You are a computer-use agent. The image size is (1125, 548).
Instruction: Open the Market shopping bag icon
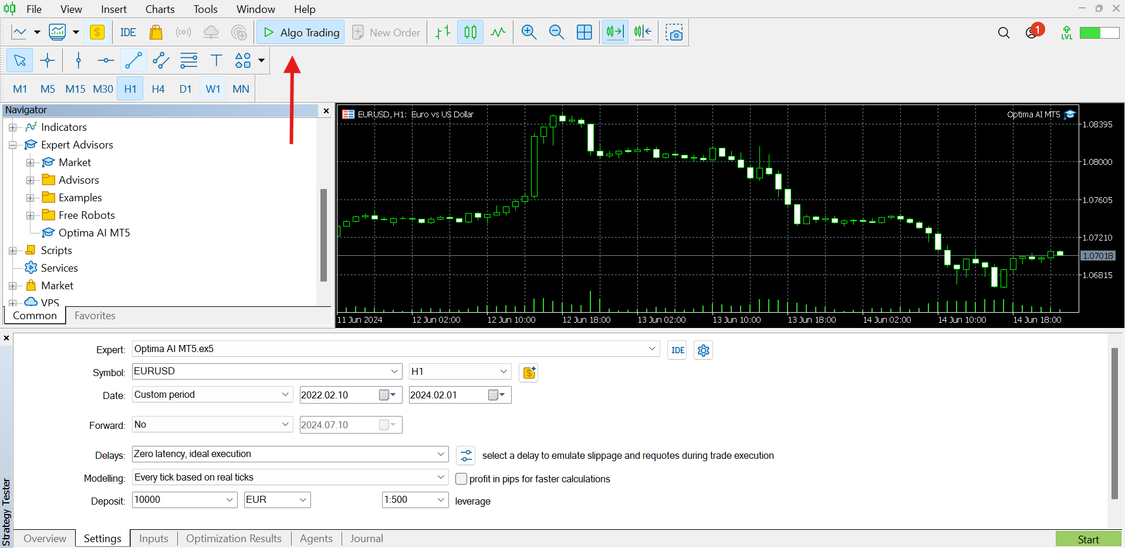tap(156, 32)
